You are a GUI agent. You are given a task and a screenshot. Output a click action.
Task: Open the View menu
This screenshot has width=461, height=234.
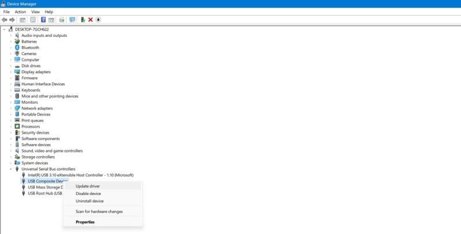click(35, 12)
